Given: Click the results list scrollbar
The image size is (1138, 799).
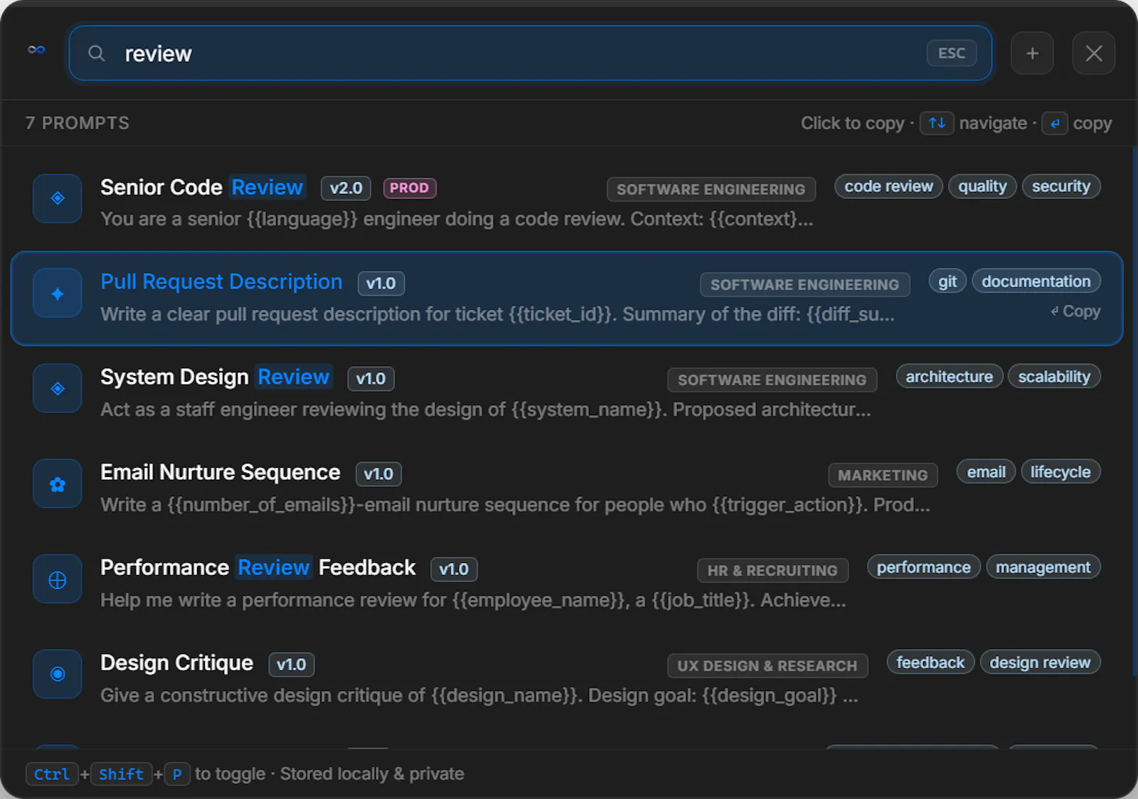Looking at the screenshot, I should click(x=1134, y=412).
